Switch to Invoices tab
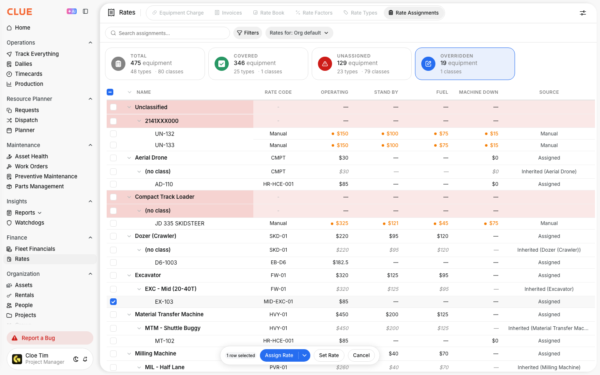The image size is (600, 375). pyautogui.click(x=228, y=13)
